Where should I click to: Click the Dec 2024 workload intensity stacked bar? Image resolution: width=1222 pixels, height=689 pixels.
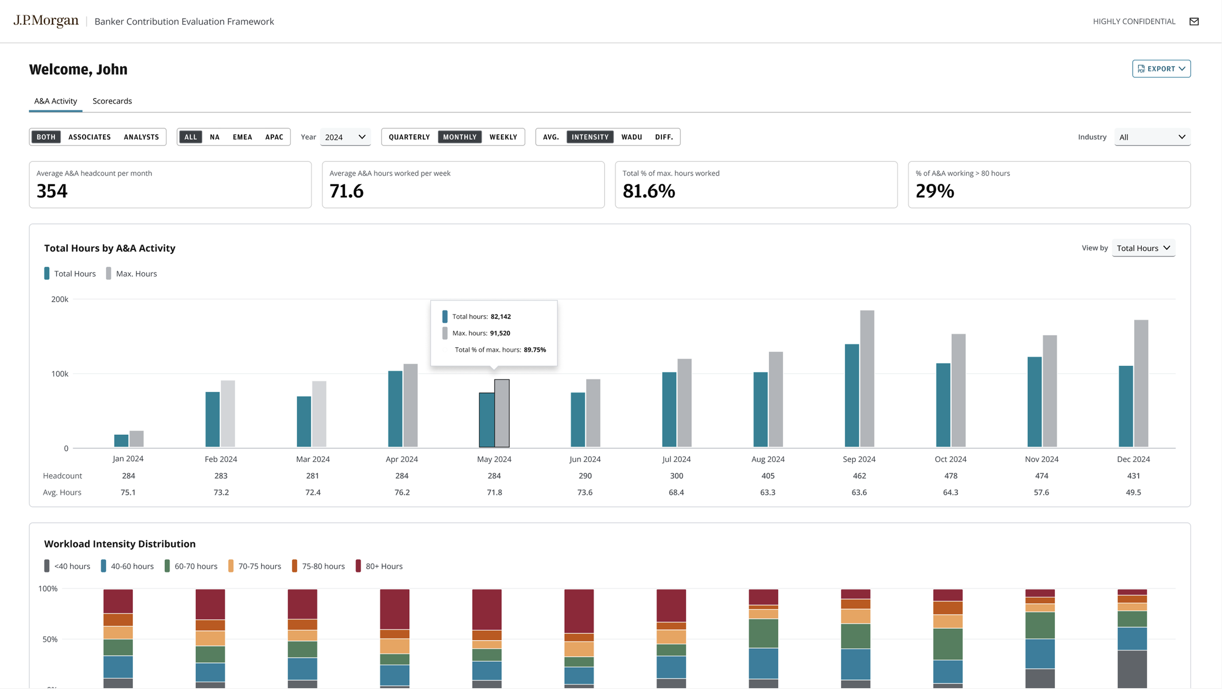1132,639
